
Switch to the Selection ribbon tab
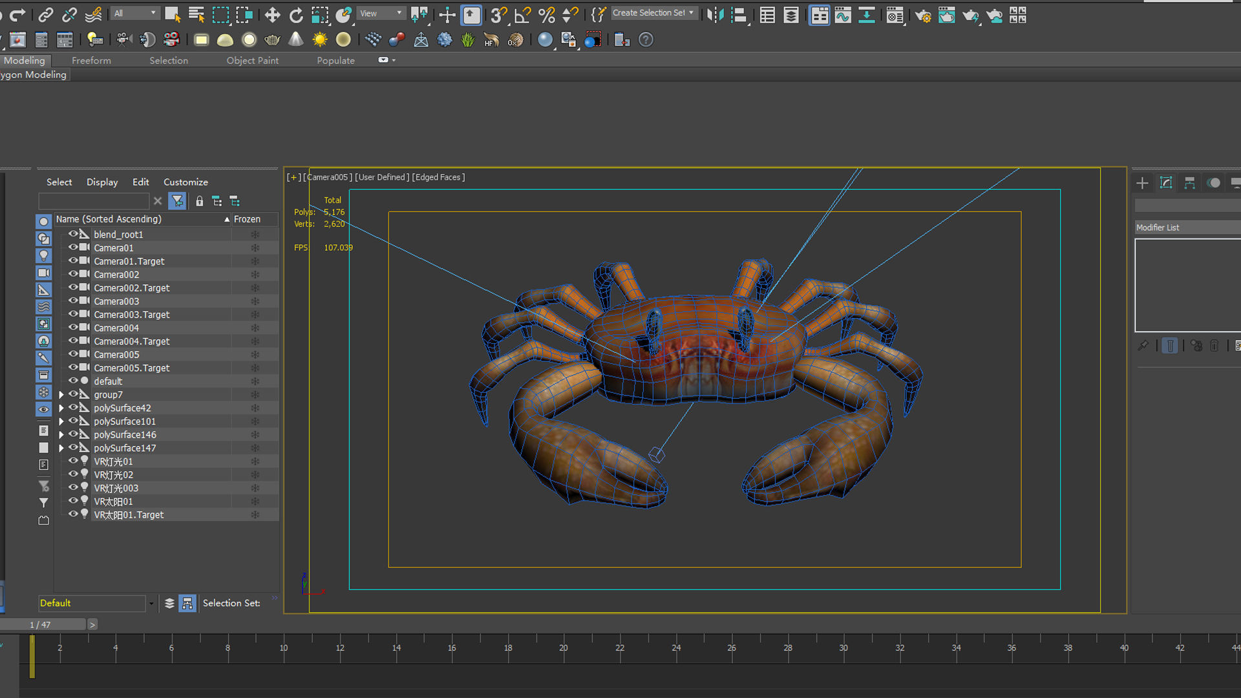click(169, 60)
